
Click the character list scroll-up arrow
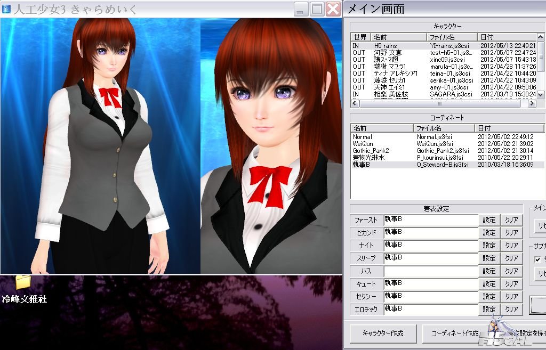(540, 37)
